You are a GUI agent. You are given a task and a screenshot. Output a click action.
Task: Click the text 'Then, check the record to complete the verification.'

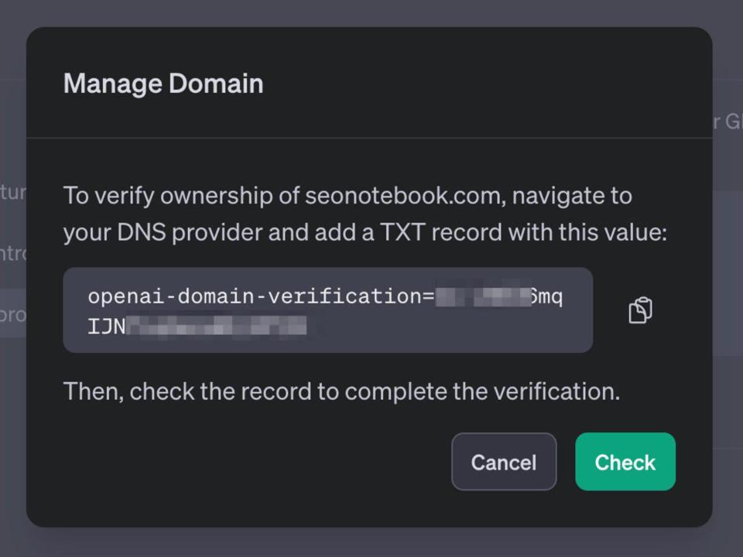[341, 391]
